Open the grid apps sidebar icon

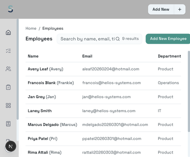tap(8, 106)
